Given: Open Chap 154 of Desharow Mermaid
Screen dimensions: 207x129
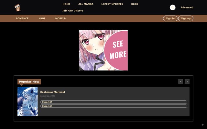Looking at the screenshot, I should pyautogui.click(x=114, y=106).
